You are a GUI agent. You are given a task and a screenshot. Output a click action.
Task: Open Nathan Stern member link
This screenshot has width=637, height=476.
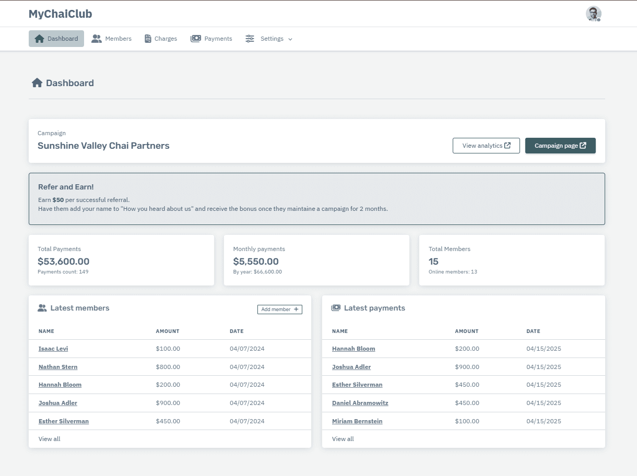point(58,367)
